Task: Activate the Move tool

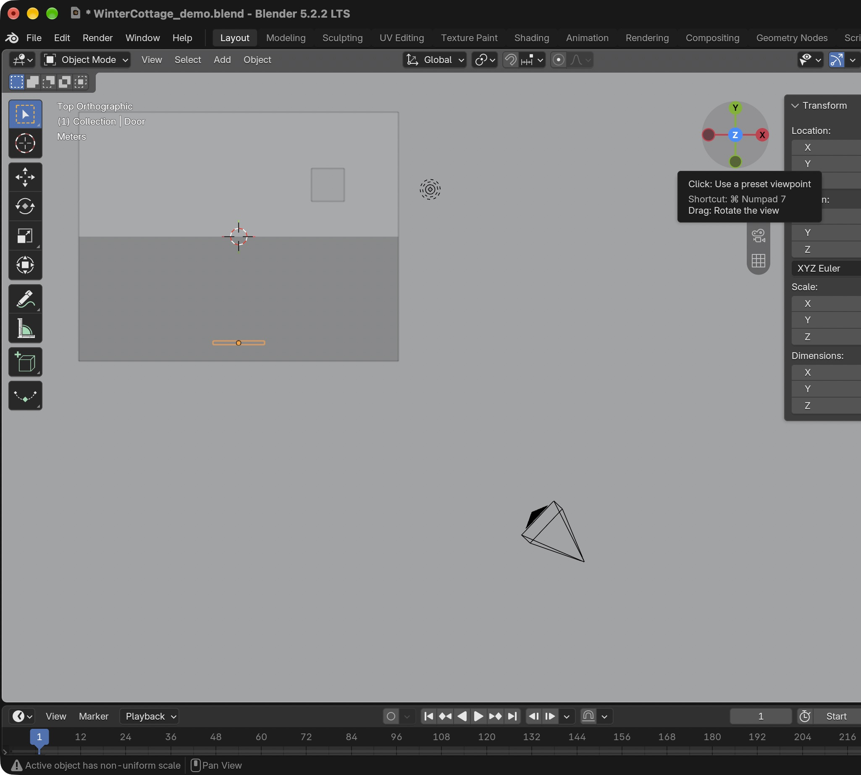Action: [25, 177]
